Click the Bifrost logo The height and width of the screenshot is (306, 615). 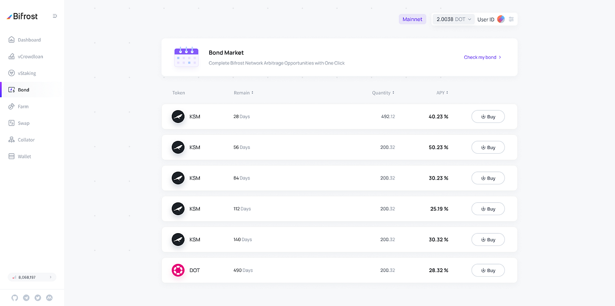(22, 16)
